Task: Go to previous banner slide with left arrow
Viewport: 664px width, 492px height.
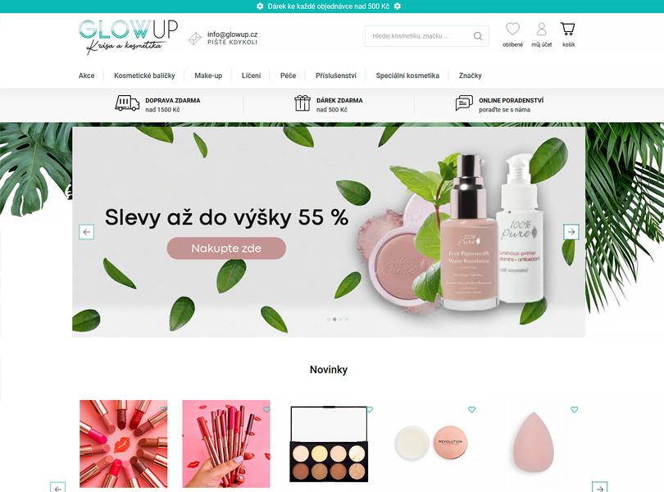Action: [86, 232]
